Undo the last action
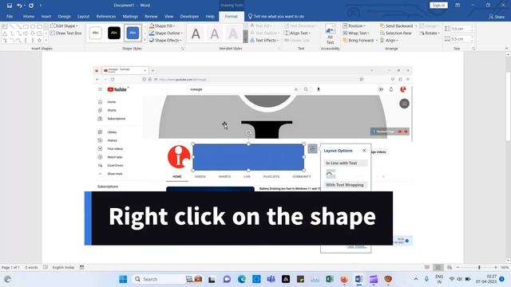The width and height of the screenshot is (511, 287). click(19, 6)
